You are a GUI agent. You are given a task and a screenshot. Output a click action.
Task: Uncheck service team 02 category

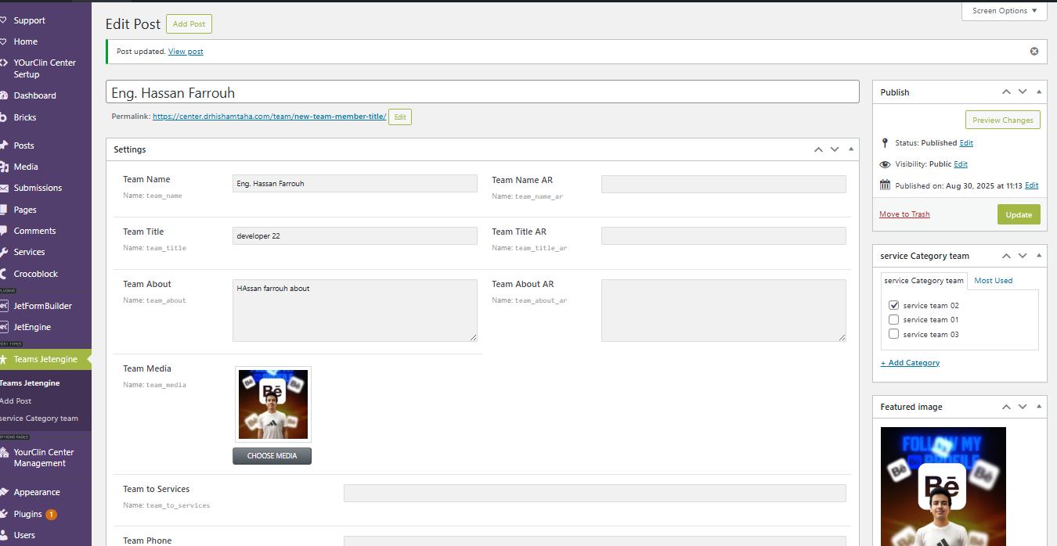[x=893, y=305]
